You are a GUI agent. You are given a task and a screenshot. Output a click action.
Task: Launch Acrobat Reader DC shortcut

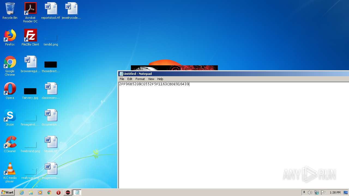(x=30, y=13)
